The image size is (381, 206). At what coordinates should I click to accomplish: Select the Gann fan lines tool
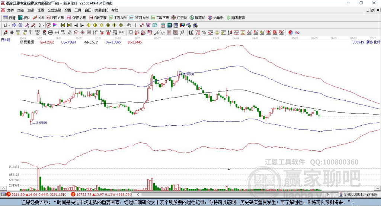pyautogui.click(x=137, y=32)
